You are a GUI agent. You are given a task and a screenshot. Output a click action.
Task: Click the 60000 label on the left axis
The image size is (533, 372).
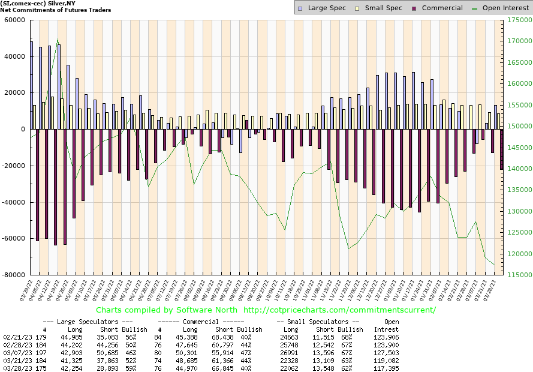tap(14, 20)
